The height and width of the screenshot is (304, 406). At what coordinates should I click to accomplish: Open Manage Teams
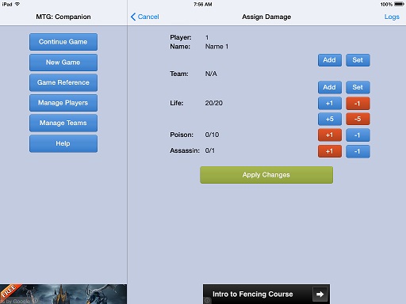click(63, 123)
